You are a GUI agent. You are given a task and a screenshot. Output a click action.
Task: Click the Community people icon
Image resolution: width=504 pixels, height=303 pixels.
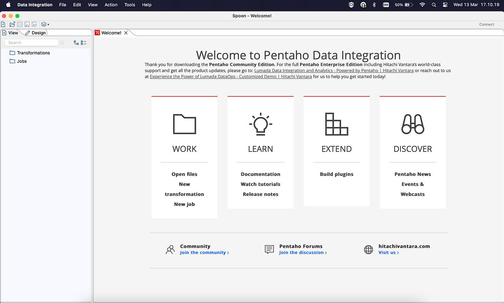pyautogui.click(x=170, y=249)
